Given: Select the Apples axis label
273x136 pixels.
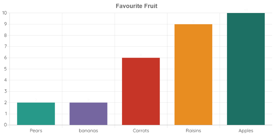Looking at the screenshot, I should (x=246, y=131).
